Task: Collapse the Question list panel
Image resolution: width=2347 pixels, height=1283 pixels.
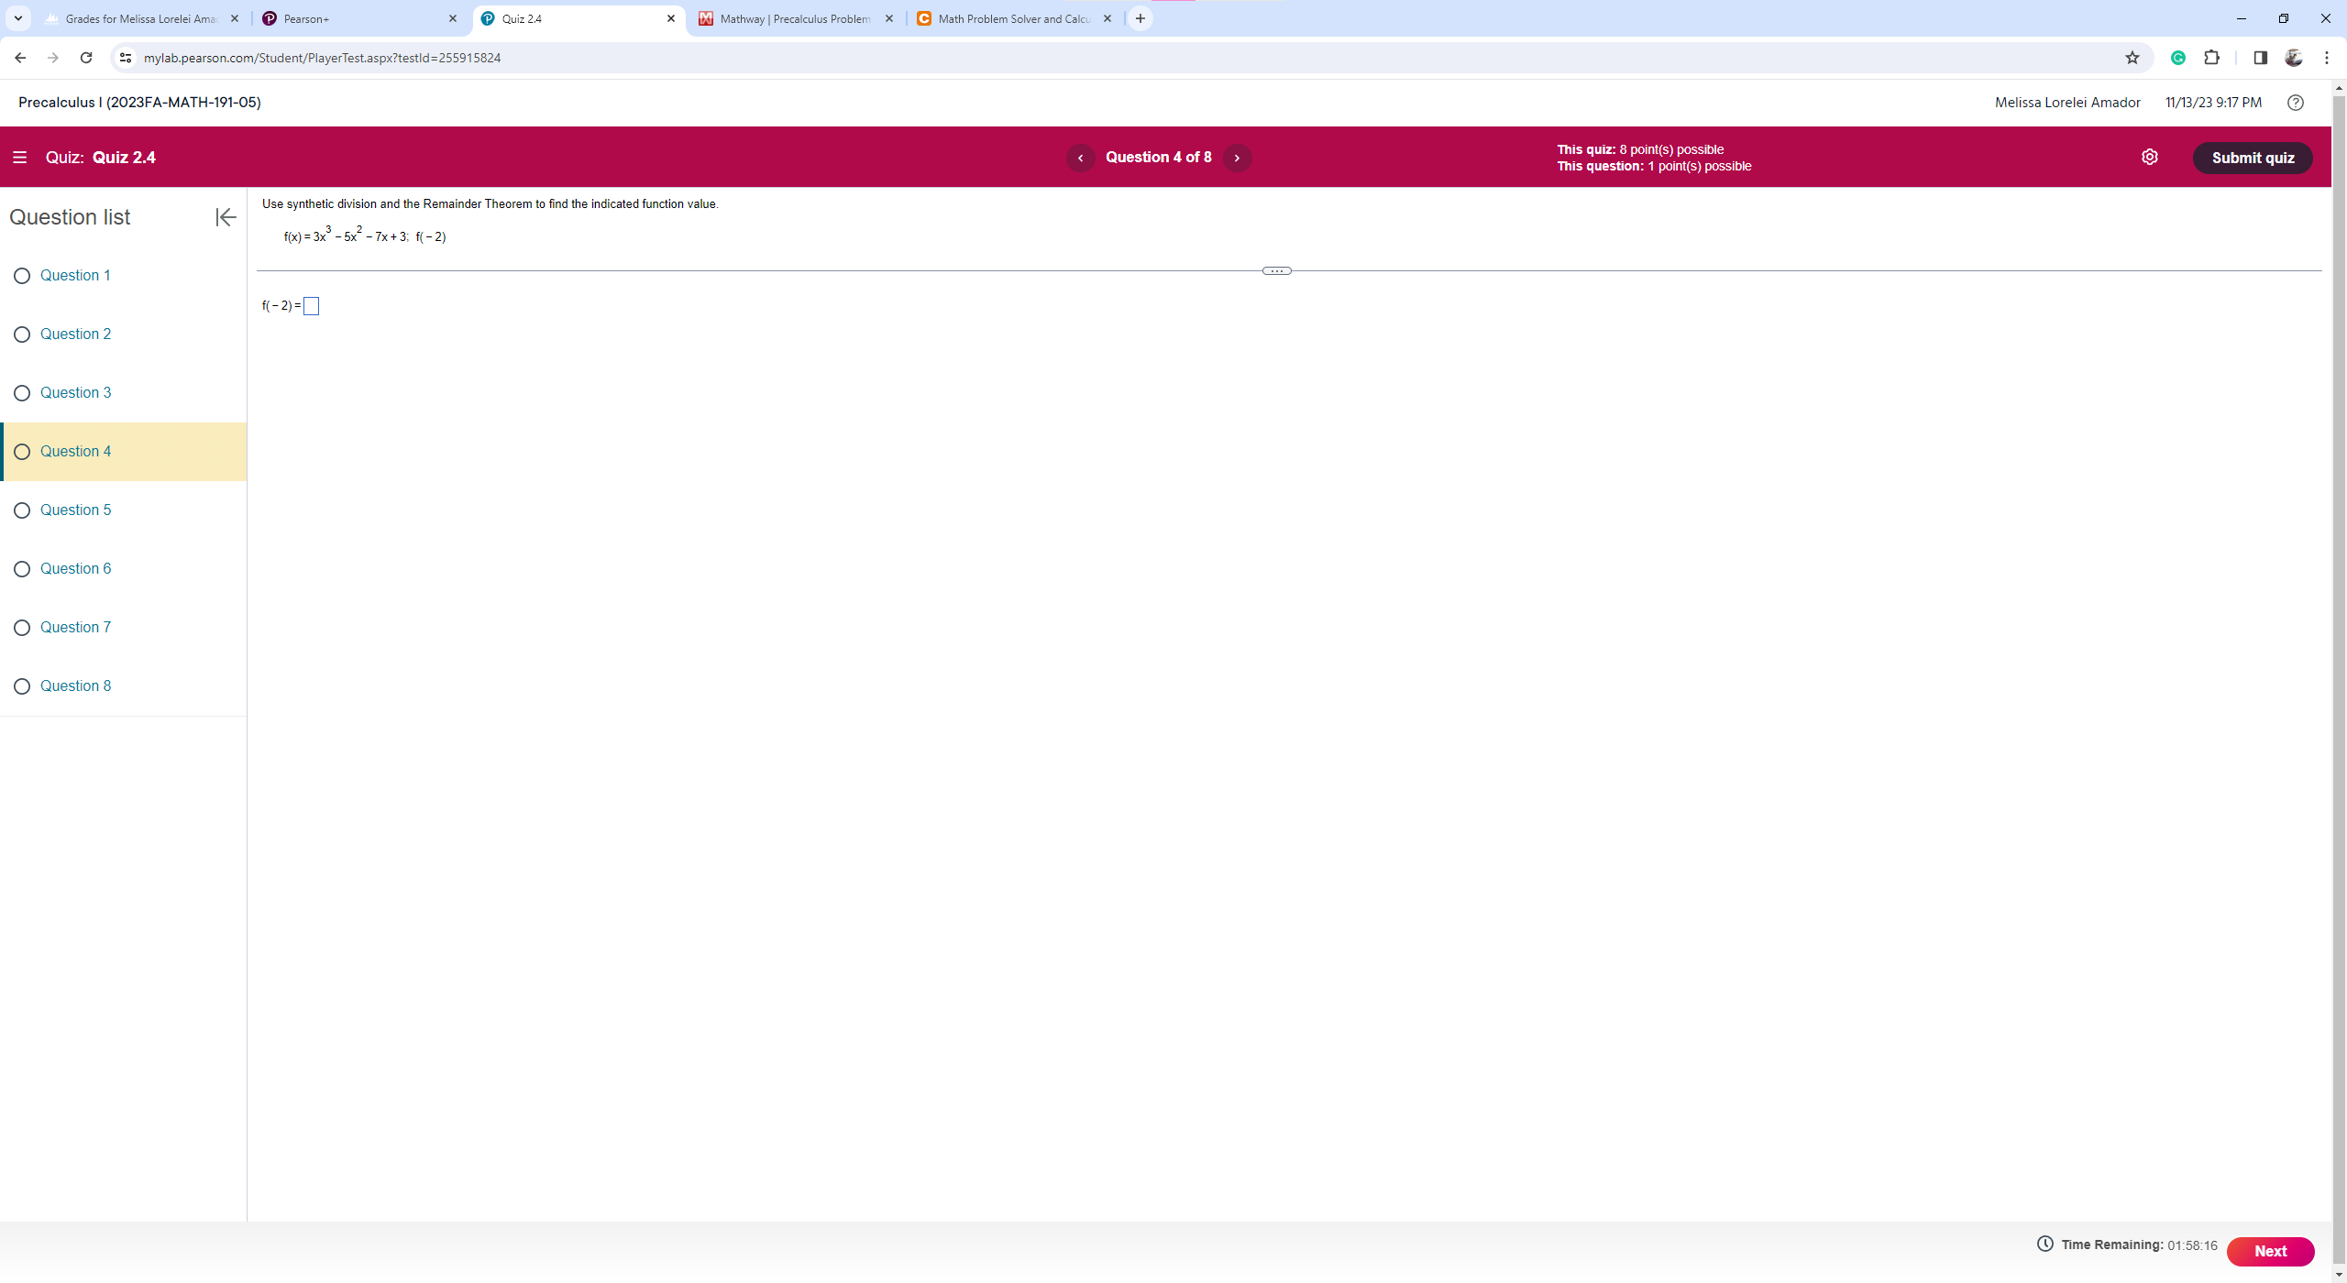Action: coord(226,217)
